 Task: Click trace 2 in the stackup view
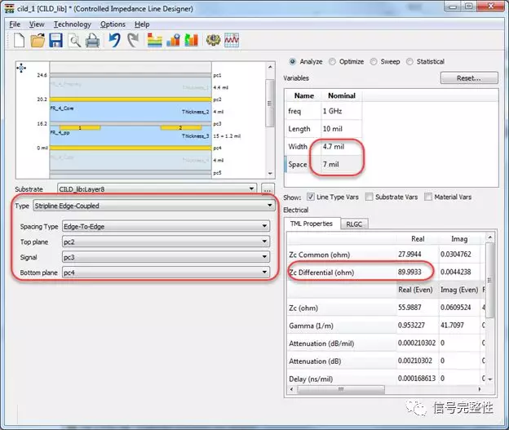pos(181,127)
